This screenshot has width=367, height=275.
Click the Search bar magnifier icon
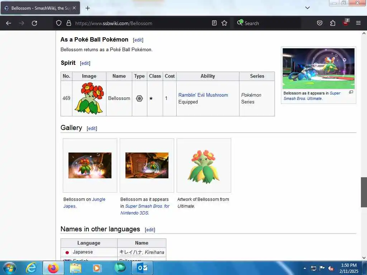240,23
